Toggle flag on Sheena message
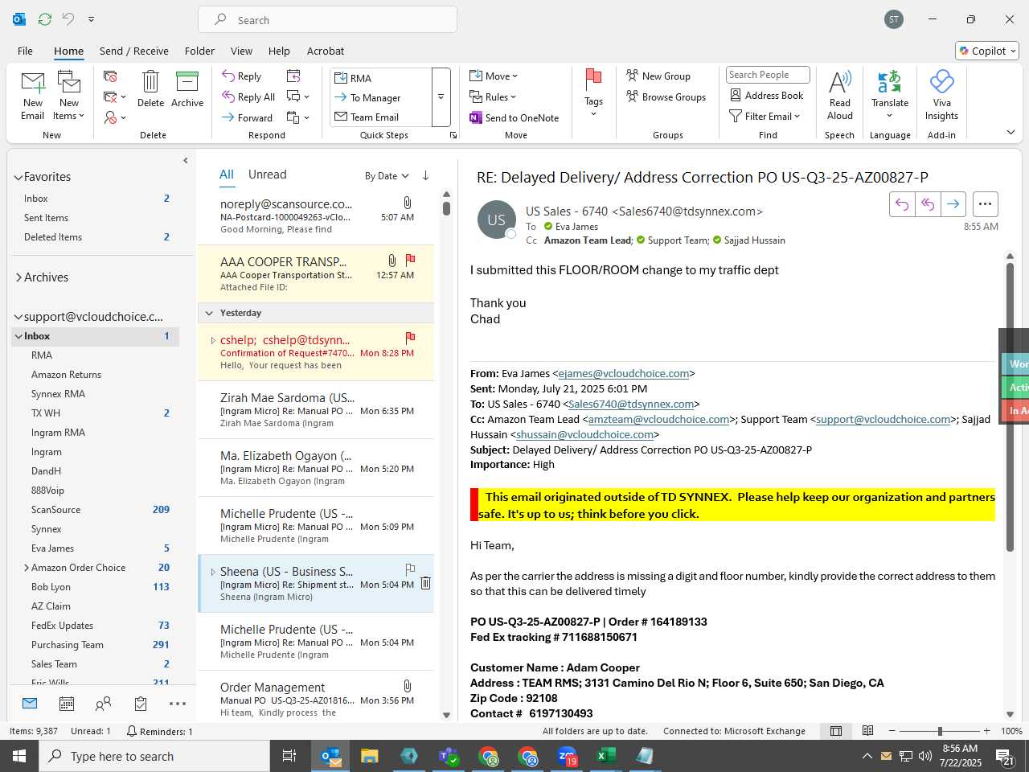 click(x=411, y=569)
